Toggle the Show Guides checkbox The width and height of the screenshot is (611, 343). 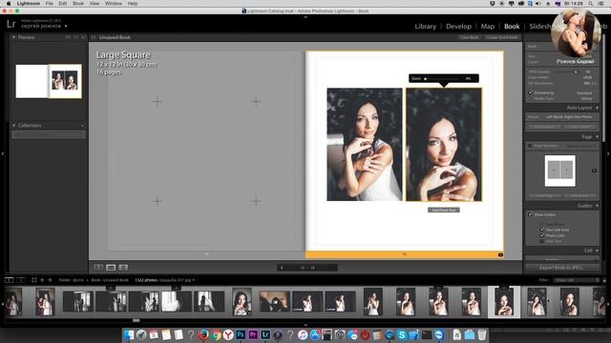(x=531, y=214)
